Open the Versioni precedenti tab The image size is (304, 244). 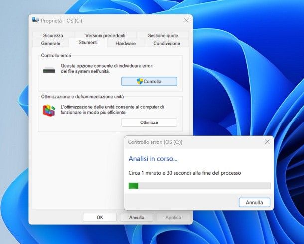105,36
